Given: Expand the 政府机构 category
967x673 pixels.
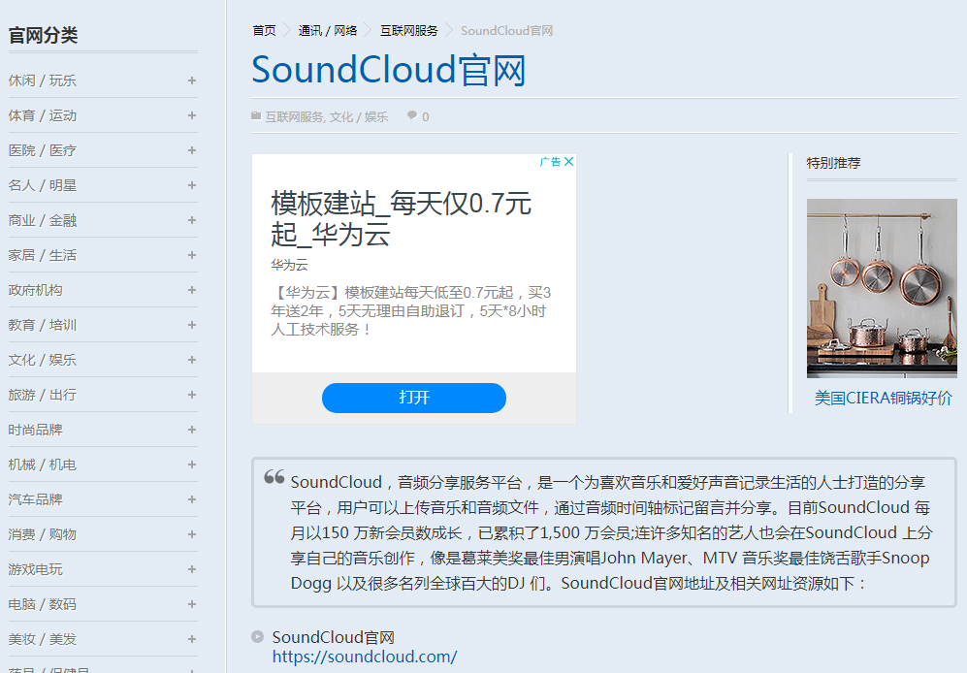Looking at the screenshot, I should click(192, 290).
